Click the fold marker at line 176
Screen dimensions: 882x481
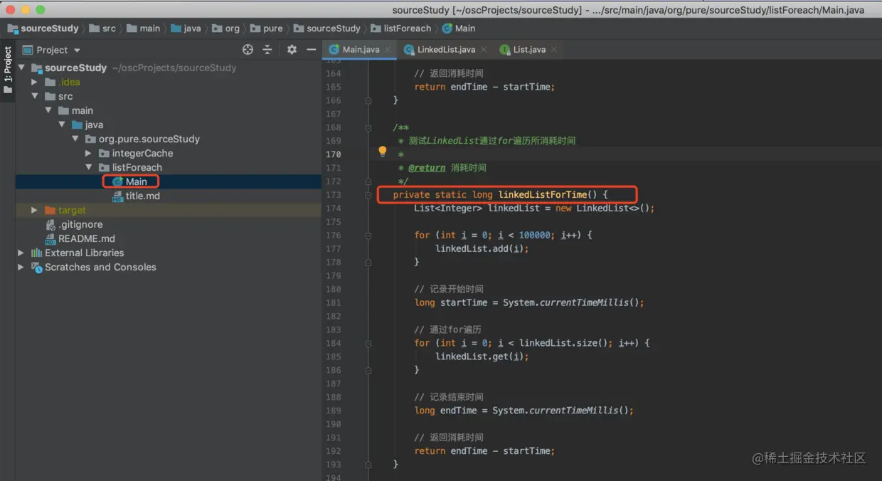pyautogui.click(x=368, y=235)
